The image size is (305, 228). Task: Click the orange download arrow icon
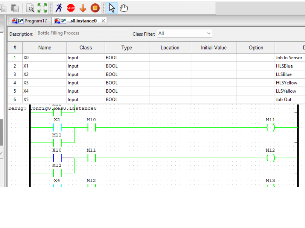tap(83, 8)
